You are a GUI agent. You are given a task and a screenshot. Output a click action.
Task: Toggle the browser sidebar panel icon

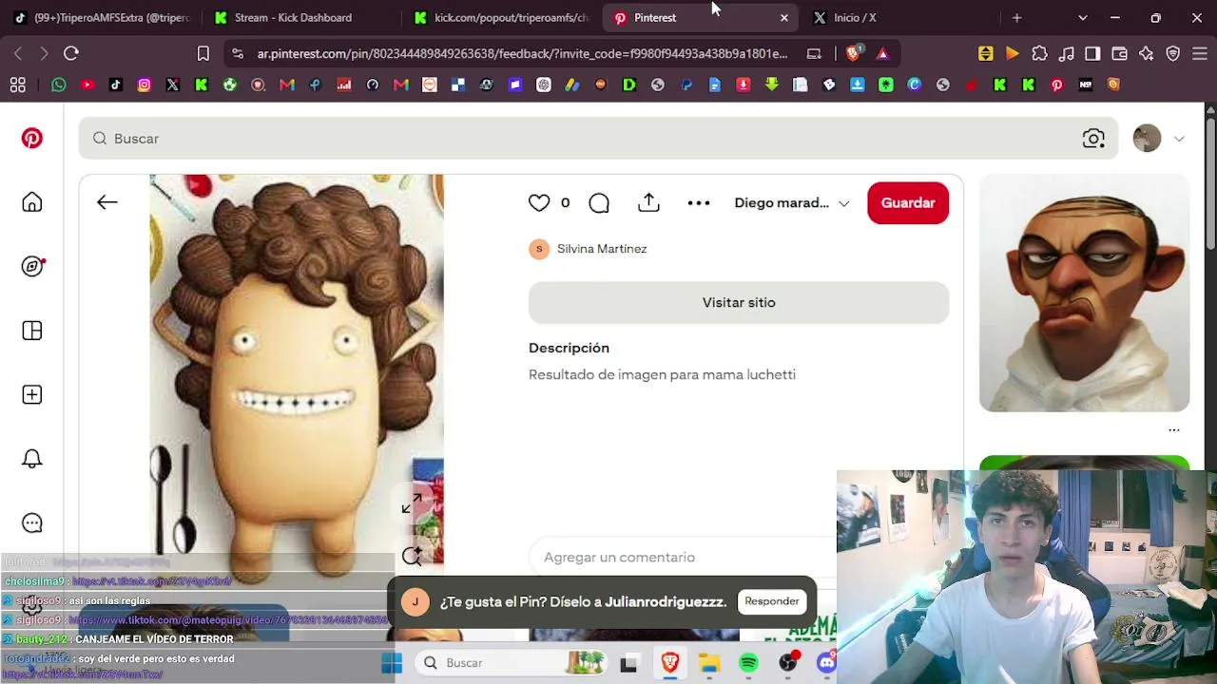1092,54
